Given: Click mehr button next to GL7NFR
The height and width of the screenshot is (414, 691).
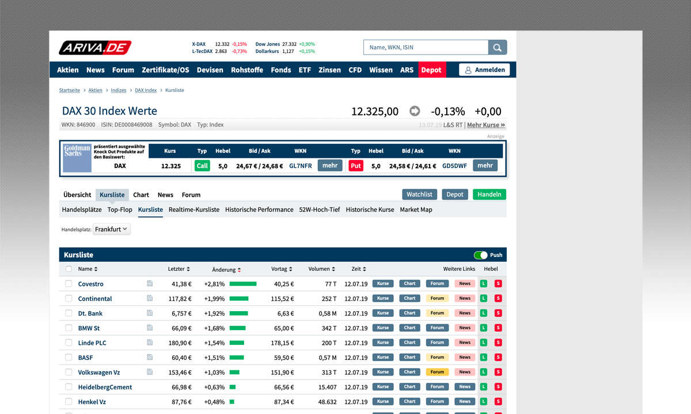Looking at the screenshot, I should (330, 166).
